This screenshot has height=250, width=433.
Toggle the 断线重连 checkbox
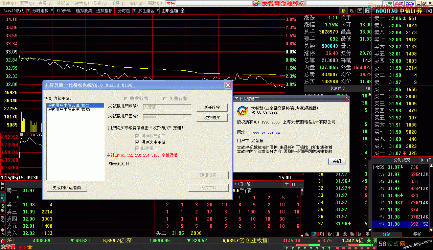[137, 149]
